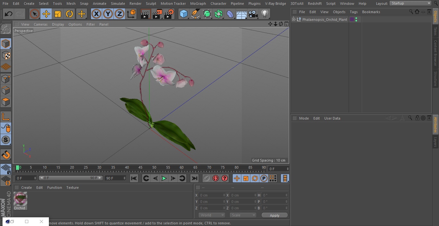439x226 pixels.
Task: Open the Simulate menu
Action: 118,4
